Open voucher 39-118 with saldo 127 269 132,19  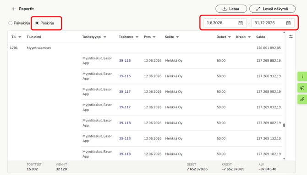125,138
